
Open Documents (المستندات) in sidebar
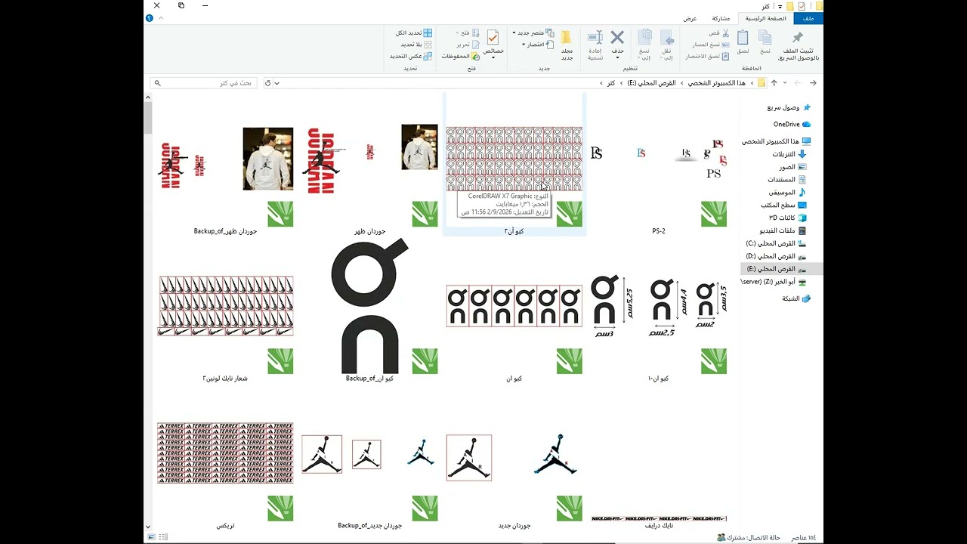(787, 180)
